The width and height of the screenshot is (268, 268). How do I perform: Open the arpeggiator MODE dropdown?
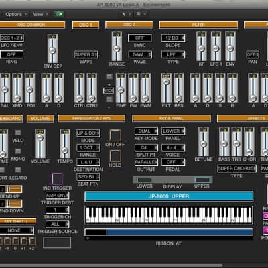tap(88, 133)
